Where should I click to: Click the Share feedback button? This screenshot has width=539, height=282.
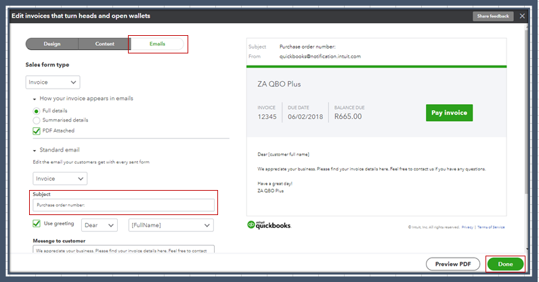tap(493, 16)
